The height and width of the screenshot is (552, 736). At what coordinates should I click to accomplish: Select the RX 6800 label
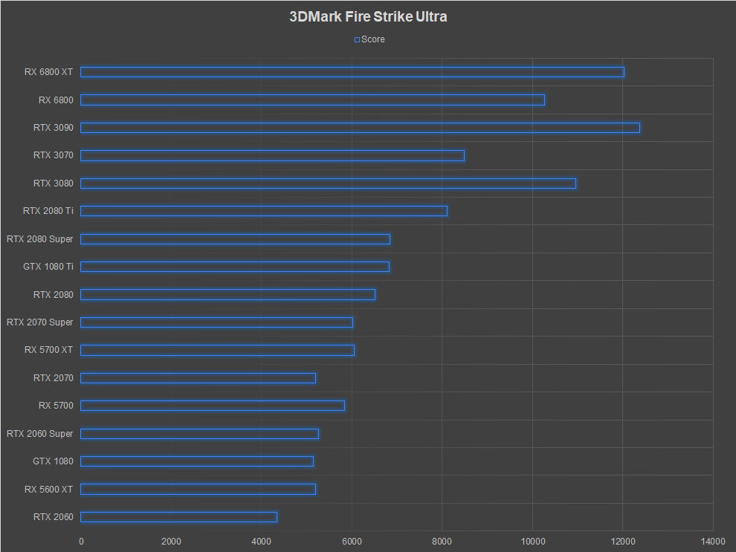point(56,100)
